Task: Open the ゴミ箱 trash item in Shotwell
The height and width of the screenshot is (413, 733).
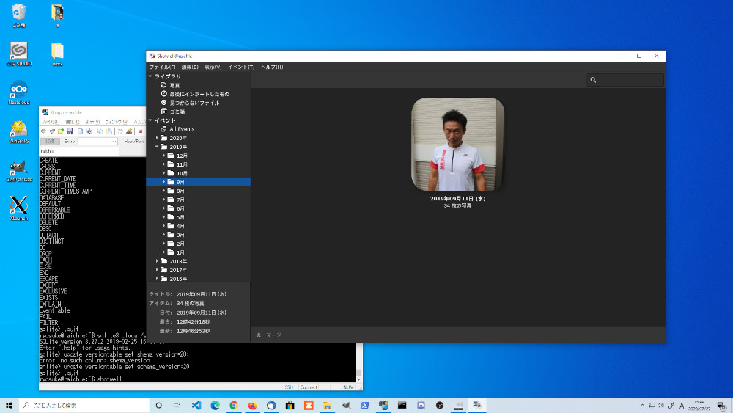Action: (x=177, y=112)
